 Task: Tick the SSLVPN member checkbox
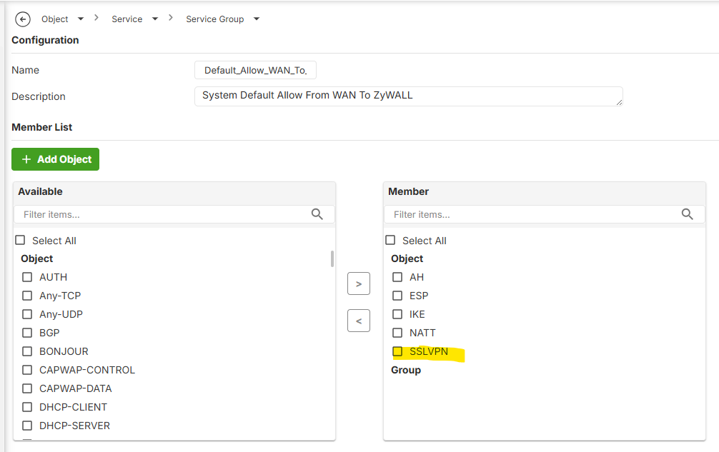point(397,351)
